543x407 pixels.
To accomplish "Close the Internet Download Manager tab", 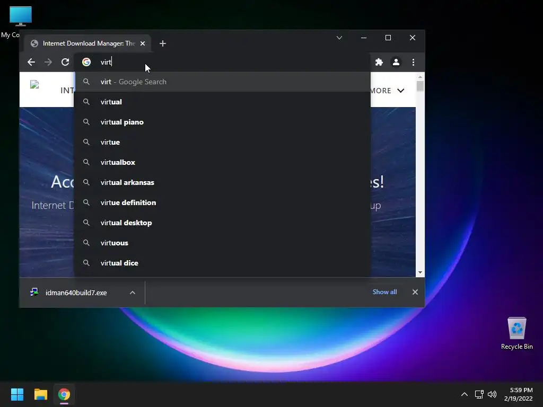I will coord(143,43).
